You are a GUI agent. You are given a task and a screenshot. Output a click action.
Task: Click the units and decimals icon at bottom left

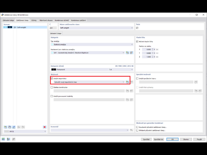coord(3,139)
